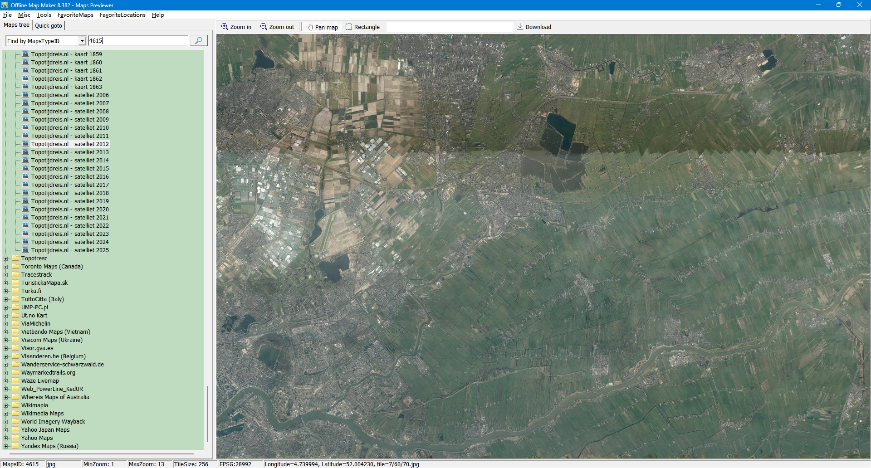Open the FavoriteLocations menu
Image resolution: width=871 pixels, height=468 pixels.
click(122, 15)
